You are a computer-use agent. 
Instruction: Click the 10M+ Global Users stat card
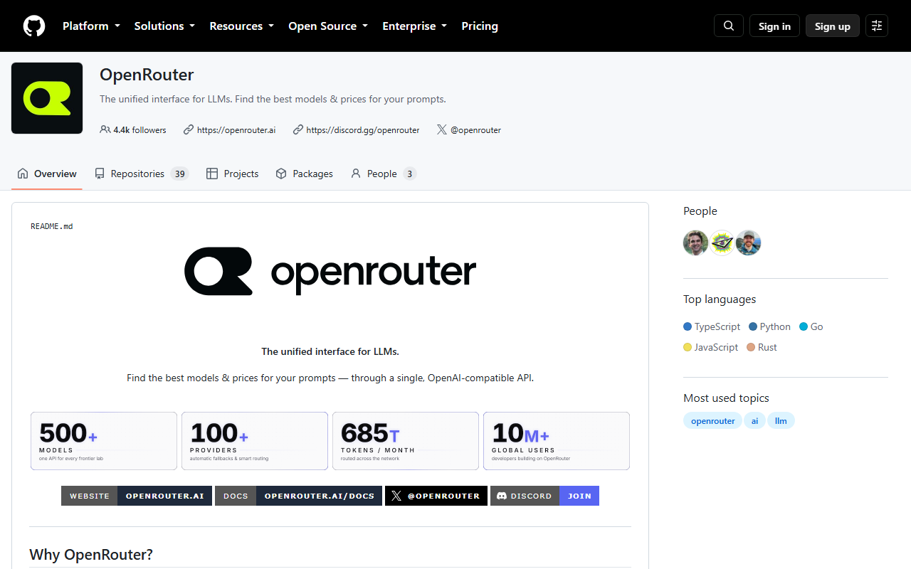pyautogui.click(x=557, y=441)
